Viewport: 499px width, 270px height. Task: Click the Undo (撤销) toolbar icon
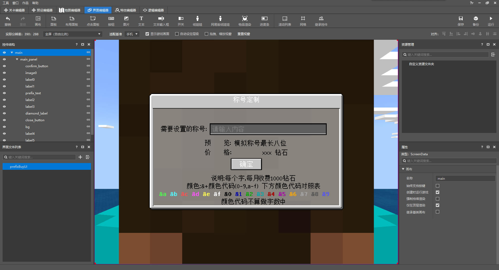8,21
